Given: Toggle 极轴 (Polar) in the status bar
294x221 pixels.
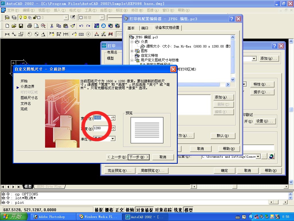Looking at the screenshot, I should click(129, 210).
